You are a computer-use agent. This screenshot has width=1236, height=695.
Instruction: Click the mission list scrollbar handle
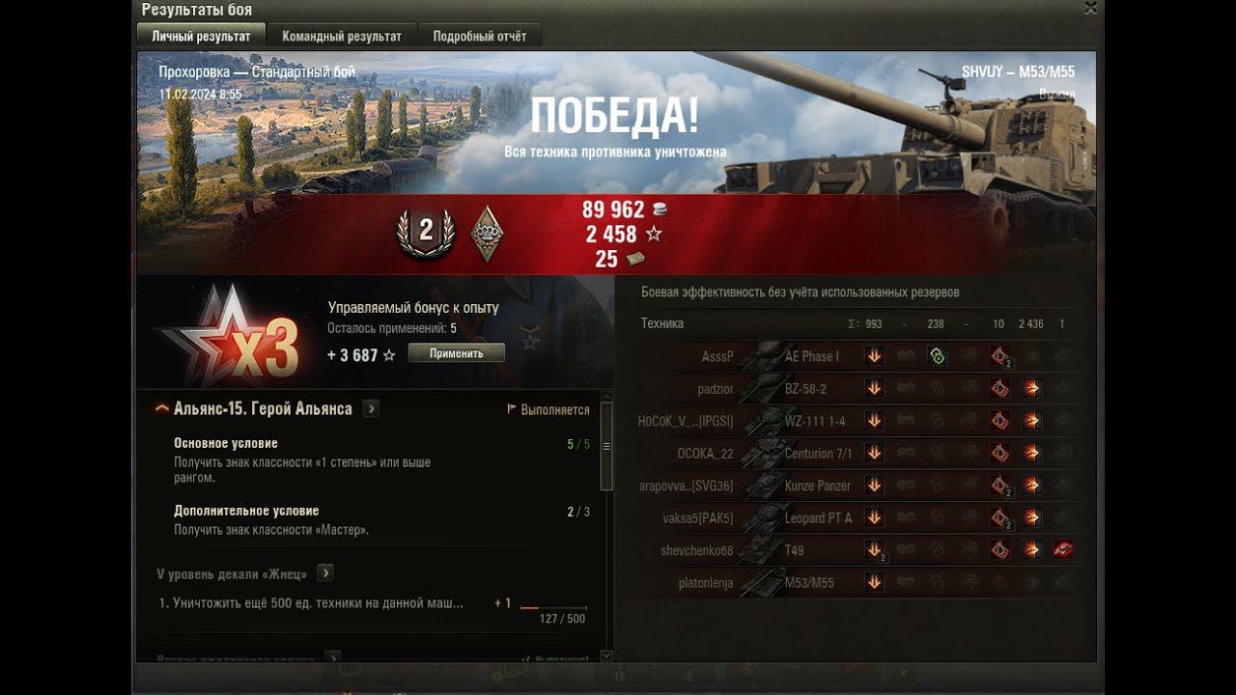(606, 446)
